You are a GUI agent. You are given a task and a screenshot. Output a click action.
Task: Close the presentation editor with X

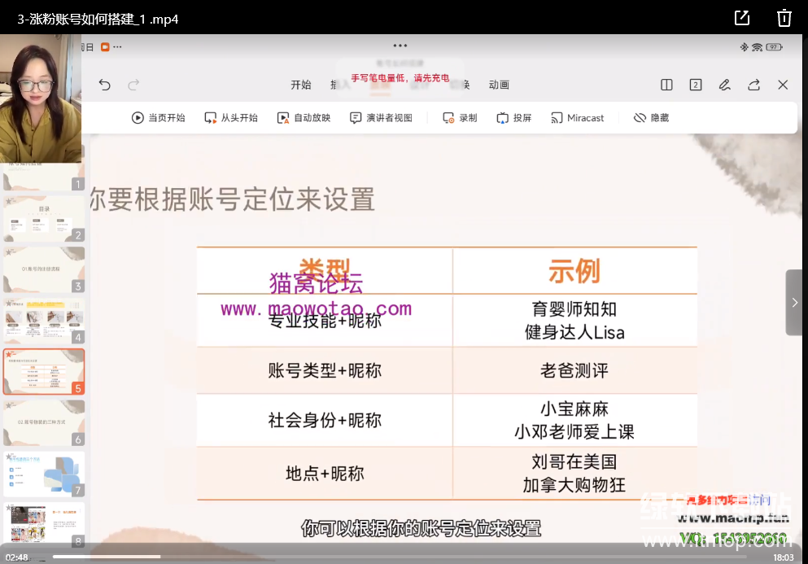[x=783, y=85]
